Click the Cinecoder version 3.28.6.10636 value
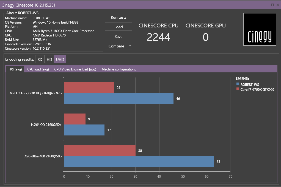Screen dimensions: 281x187 42,44
